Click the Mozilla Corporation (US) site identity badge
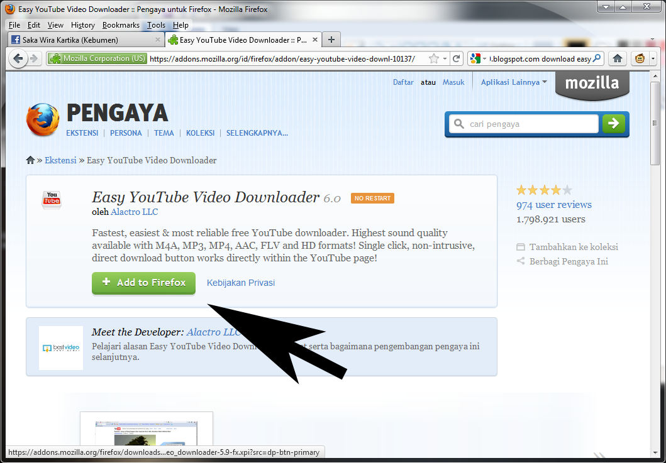Screen dimensions: 666x463 [x=97, y=58]
